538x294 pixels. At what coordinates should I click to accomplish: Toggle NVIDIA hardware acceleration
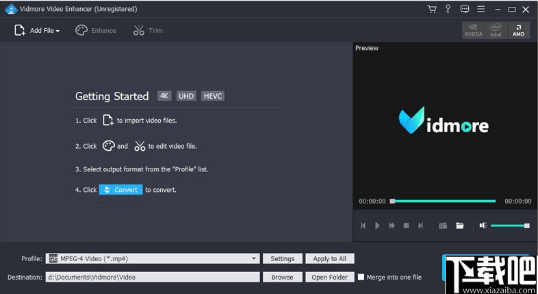(x=474, y=30)
